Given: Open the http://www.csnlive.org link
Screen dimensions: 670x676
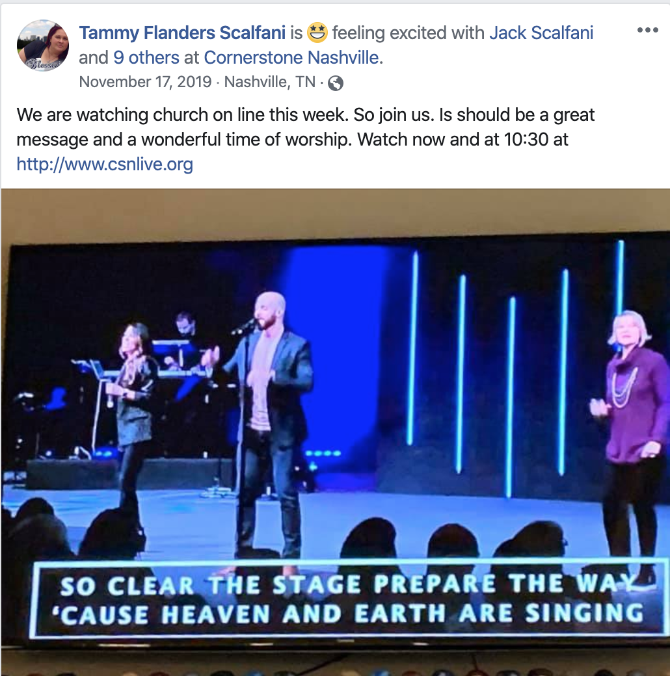Looking at the screenshot, I should (105, 164).
